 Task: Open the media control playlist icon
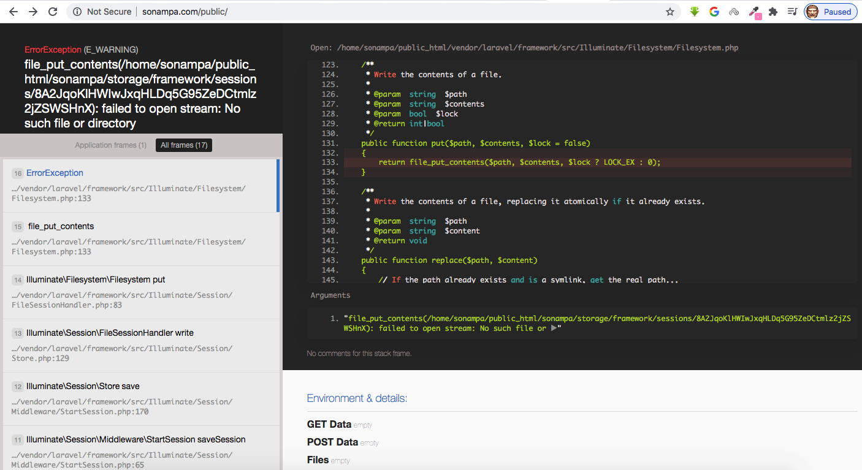792,12
